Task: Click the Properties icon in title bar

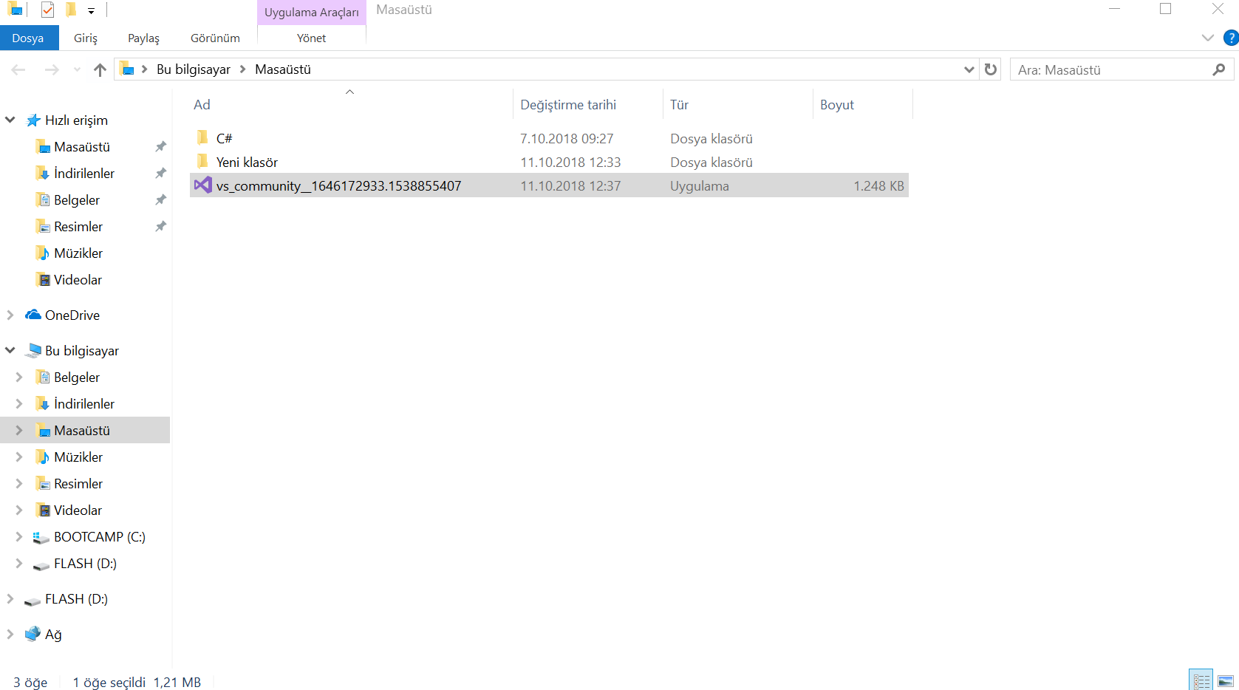Action: 47,10
